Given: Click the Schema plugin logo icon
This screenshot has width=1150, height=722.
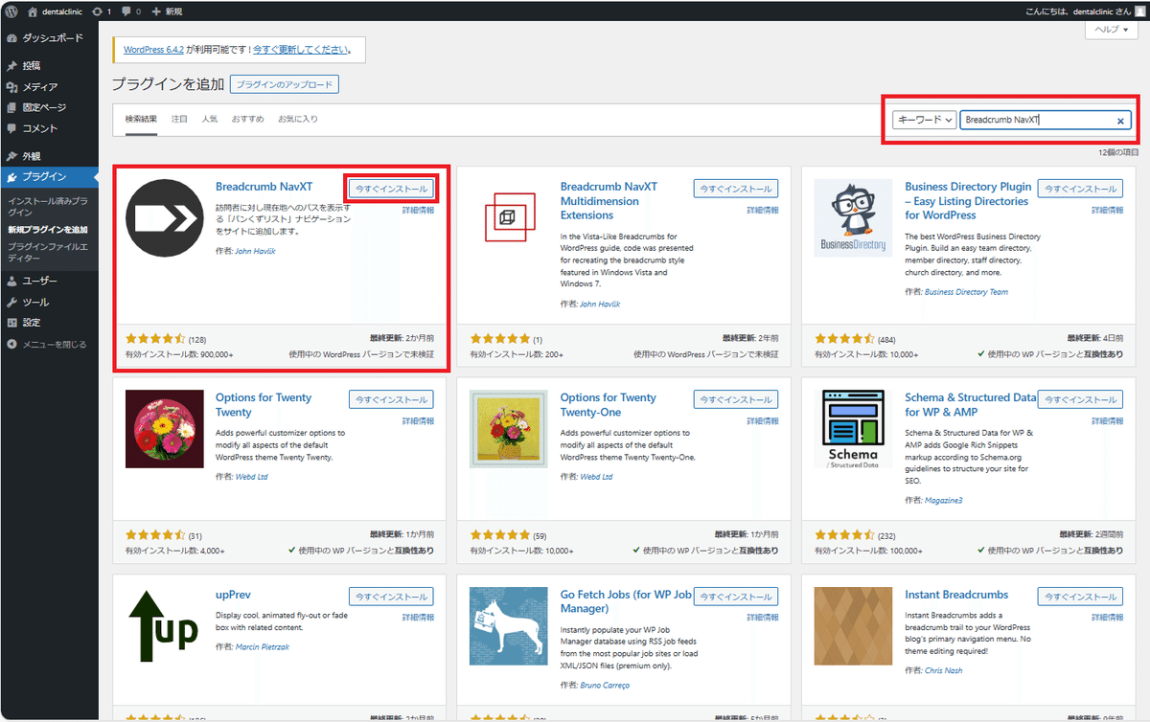Looking at the screenshot, I should tap(854, 429).
